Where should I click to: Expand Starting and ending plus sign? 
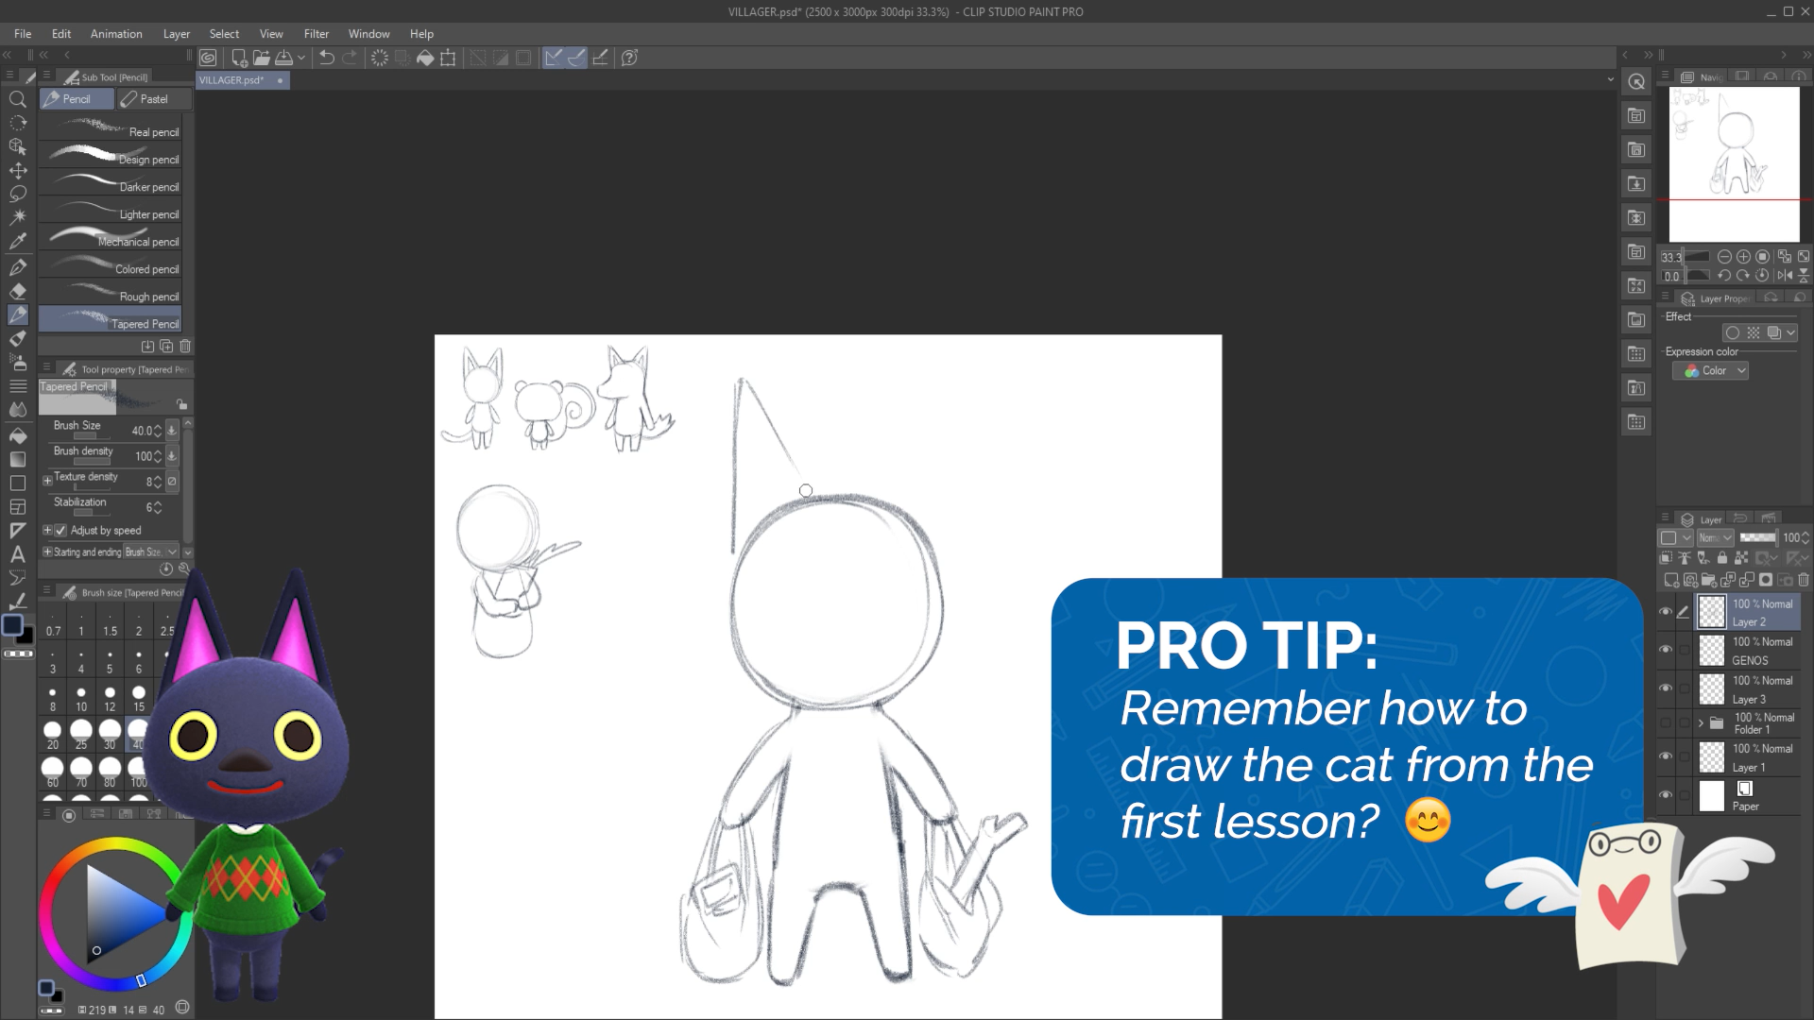click(x=47, y=552)
